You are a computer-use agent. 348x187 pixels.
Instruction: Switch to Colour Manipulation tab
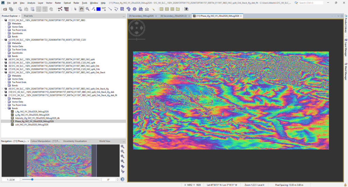[45, 141]
